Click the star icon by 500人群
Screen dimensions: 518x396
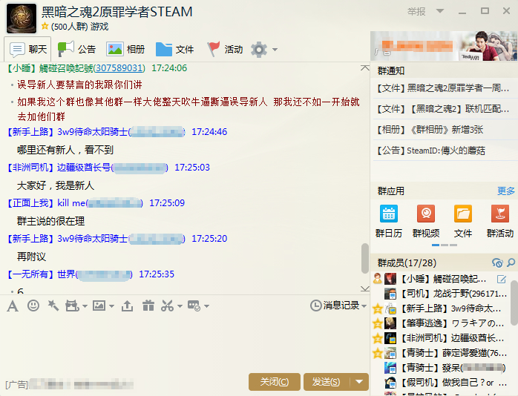click(x=45, y=26)
